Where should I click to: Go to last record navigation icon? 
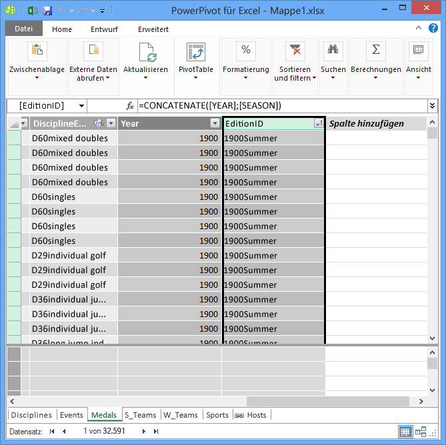point(156,432)
